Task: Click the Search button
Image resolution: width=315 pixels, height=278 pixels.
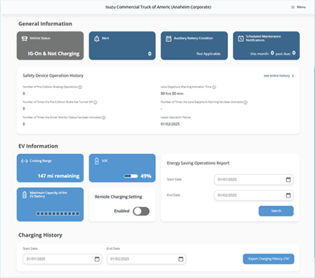Action: [x=276, y=211]
